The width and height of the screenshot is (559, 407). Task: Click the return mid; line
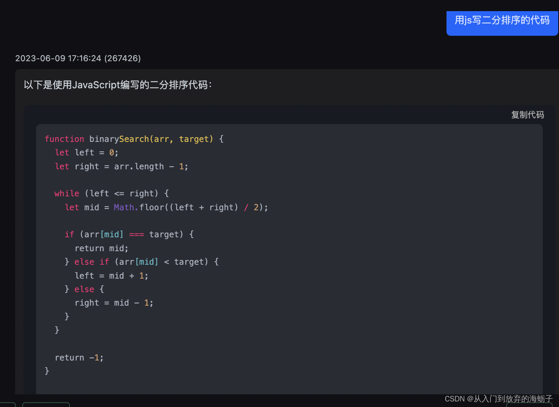pyautogui.click(x=102, y=248)
